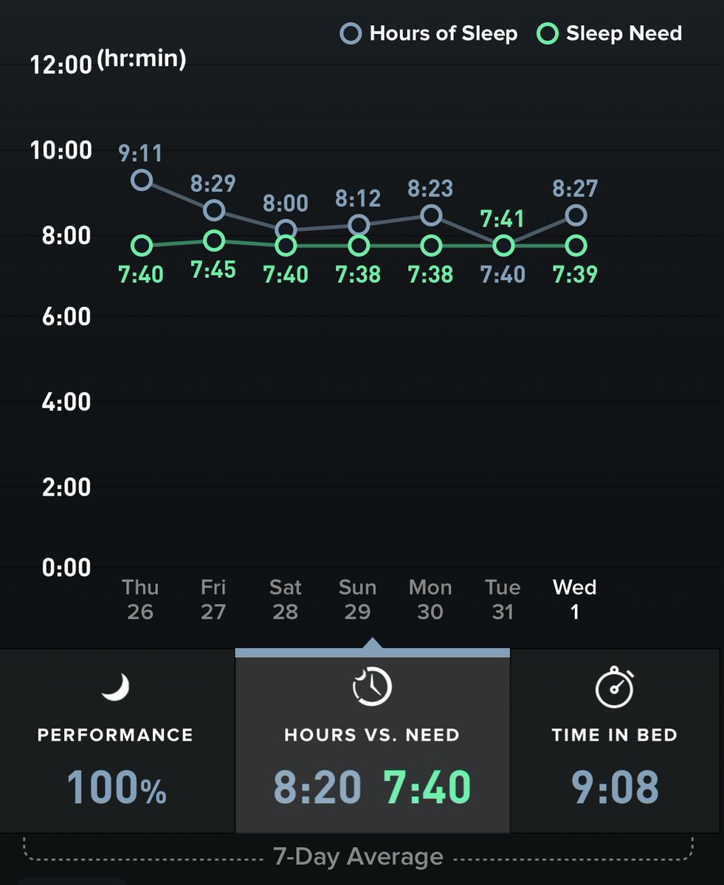Screen dimensions: 724x885
Task: Select Thursday's 9:11 hours of sleep point
Action: coord(142,180)
